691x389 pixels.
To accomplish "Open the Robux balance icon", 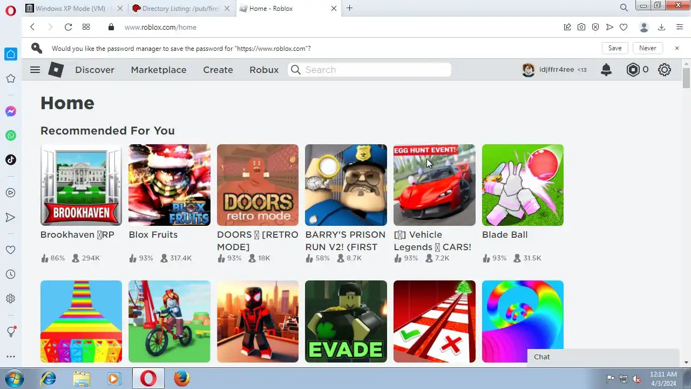I will pyautogui.click(x=633, y=70).
